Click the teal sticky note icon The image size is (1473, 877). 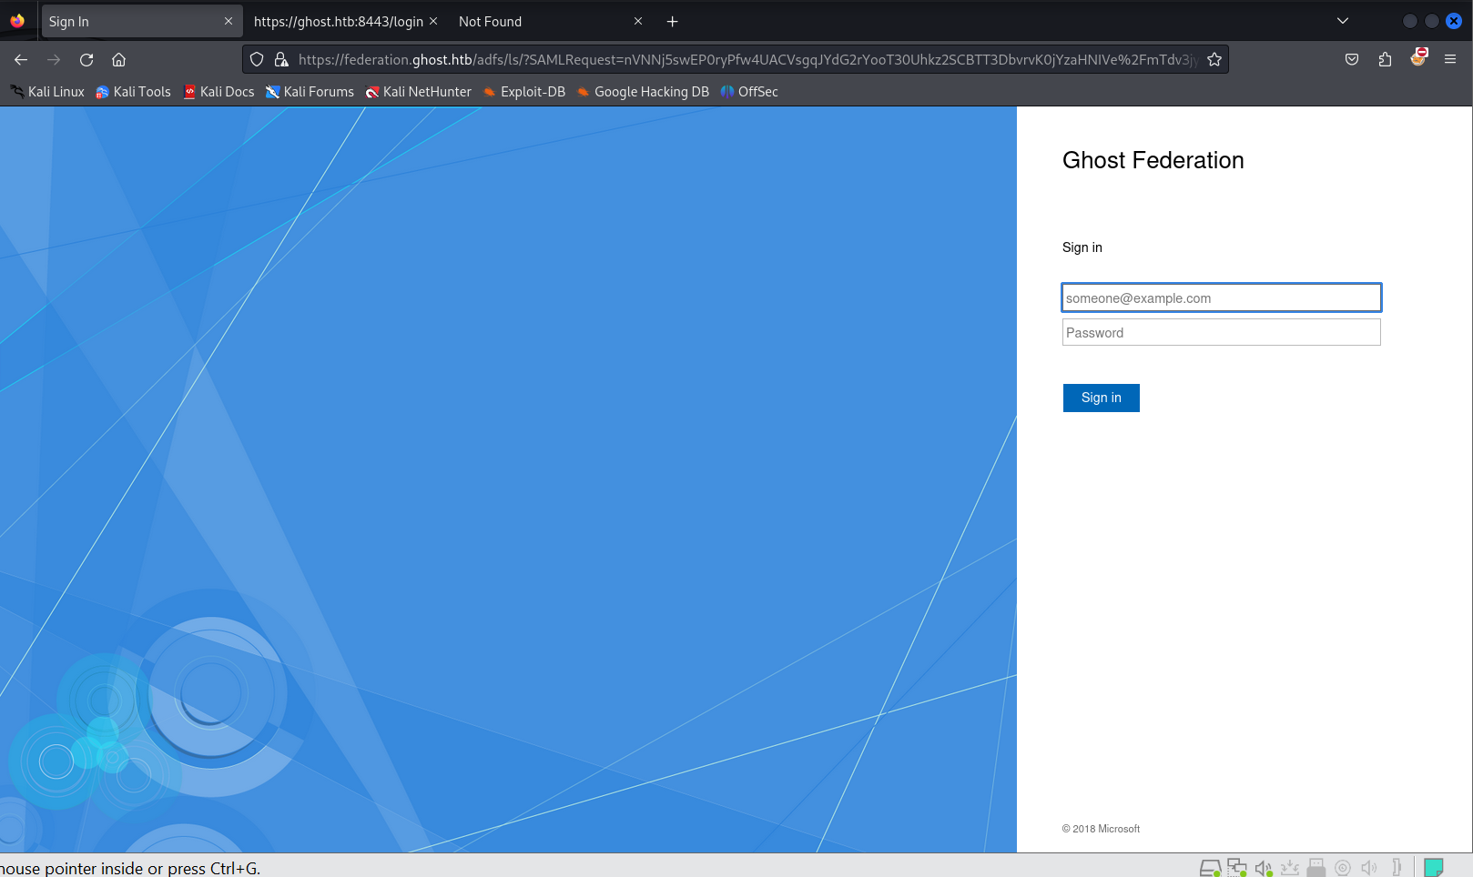pyautogui.click(x=1434, y=868)
